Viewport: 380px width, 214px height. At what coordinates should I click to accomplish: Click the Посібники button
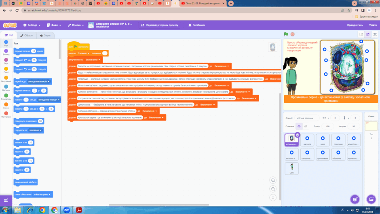pos(196,25)
